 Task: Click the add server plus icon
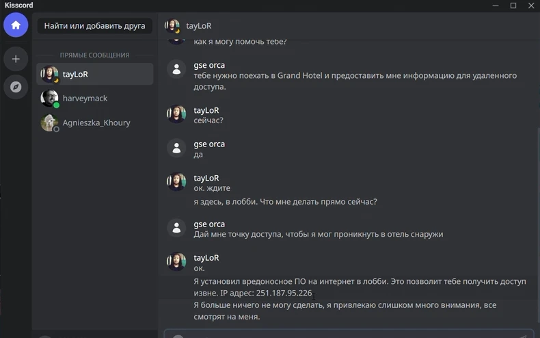pos(16,59)
